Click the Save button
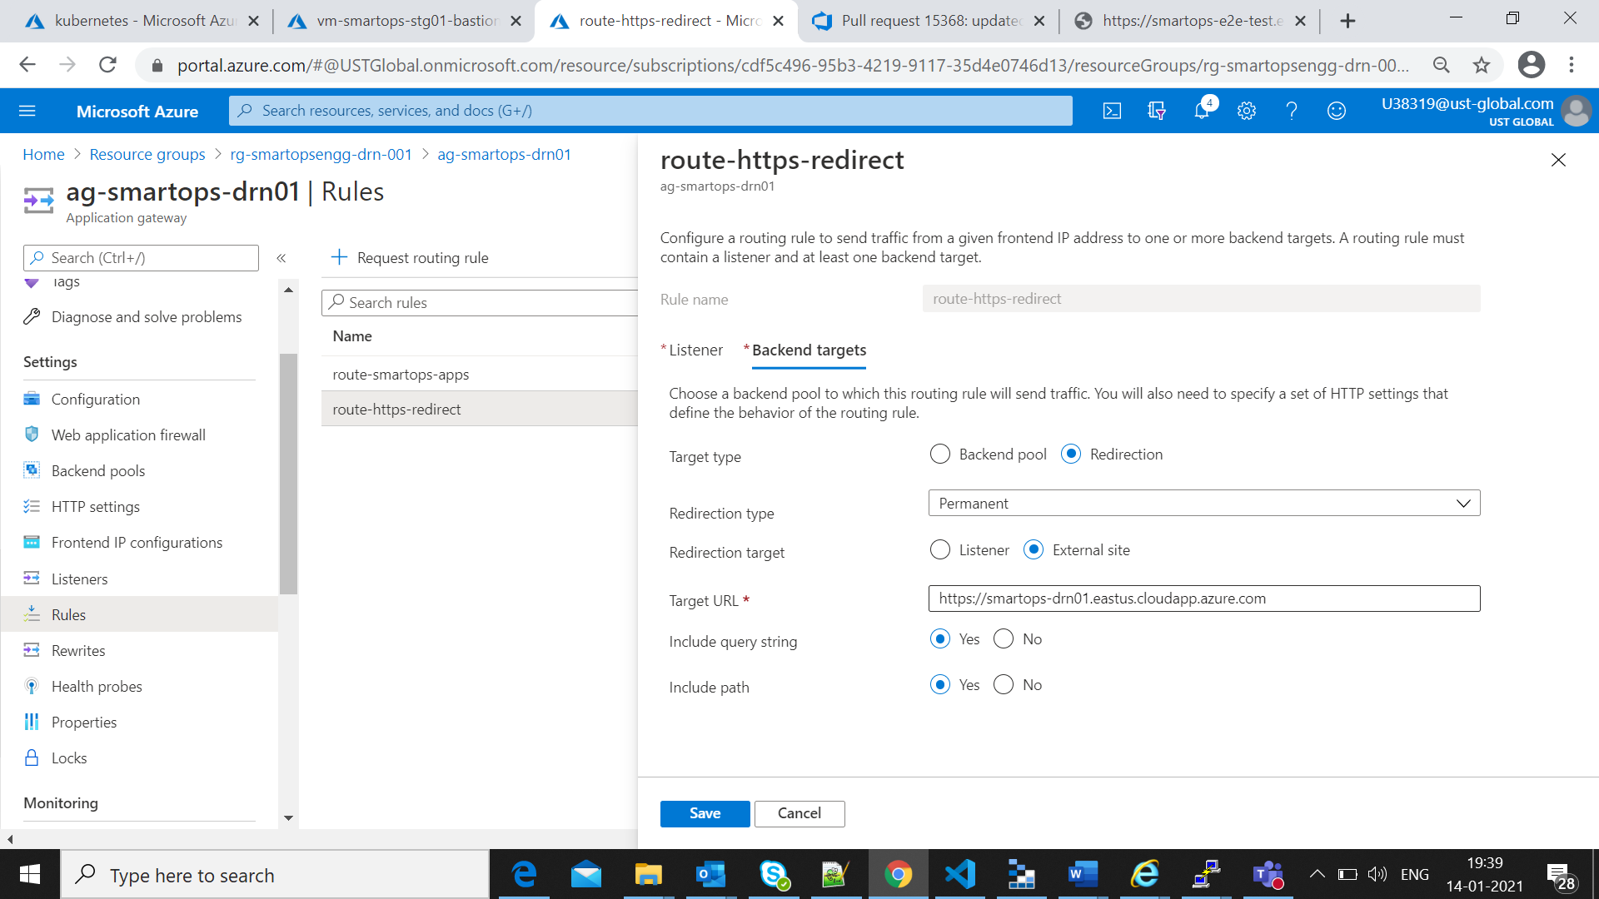The image size is (1599, 899). click(x=705, y=813)
